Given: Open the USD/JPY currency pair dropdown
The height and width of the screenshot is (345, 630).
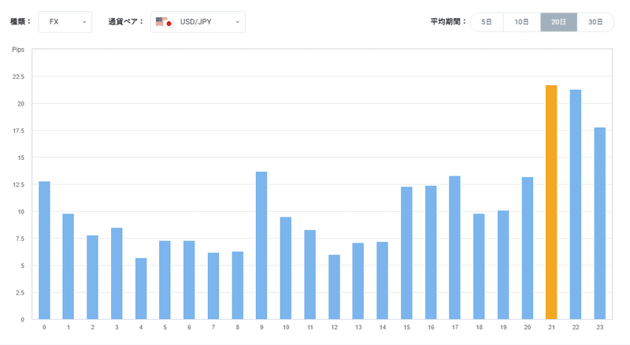Looking at the screenshot, I should (x=198, y=22).
